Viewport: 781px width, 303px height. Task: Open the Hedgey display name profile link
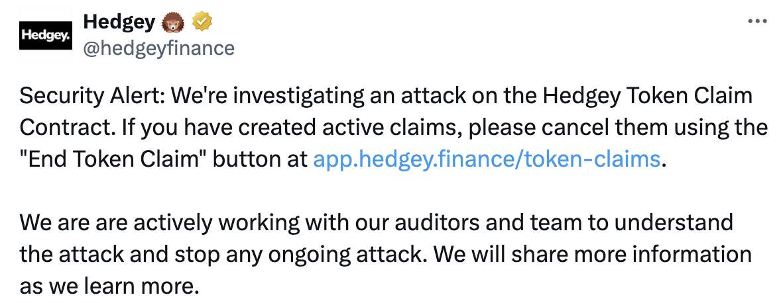118,22
